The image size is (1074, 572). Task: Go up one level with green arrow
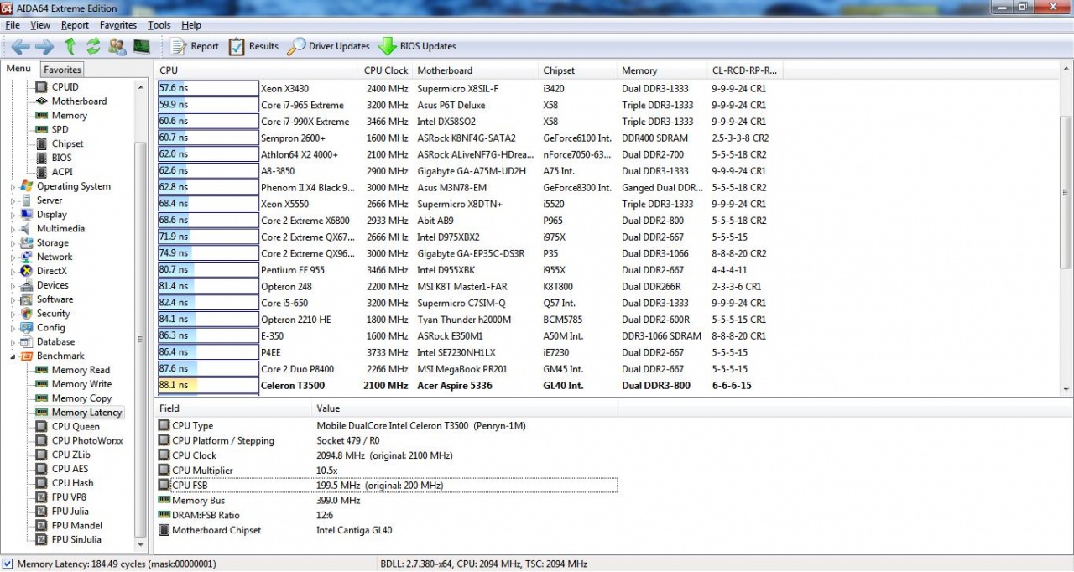[x=70, y=46]
